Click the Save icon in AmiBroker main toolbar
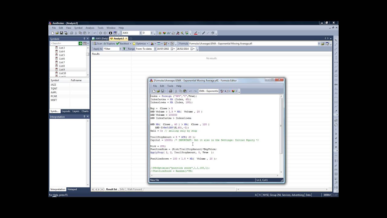The height and width of the screenshot is (218, 387). (61, 33)
